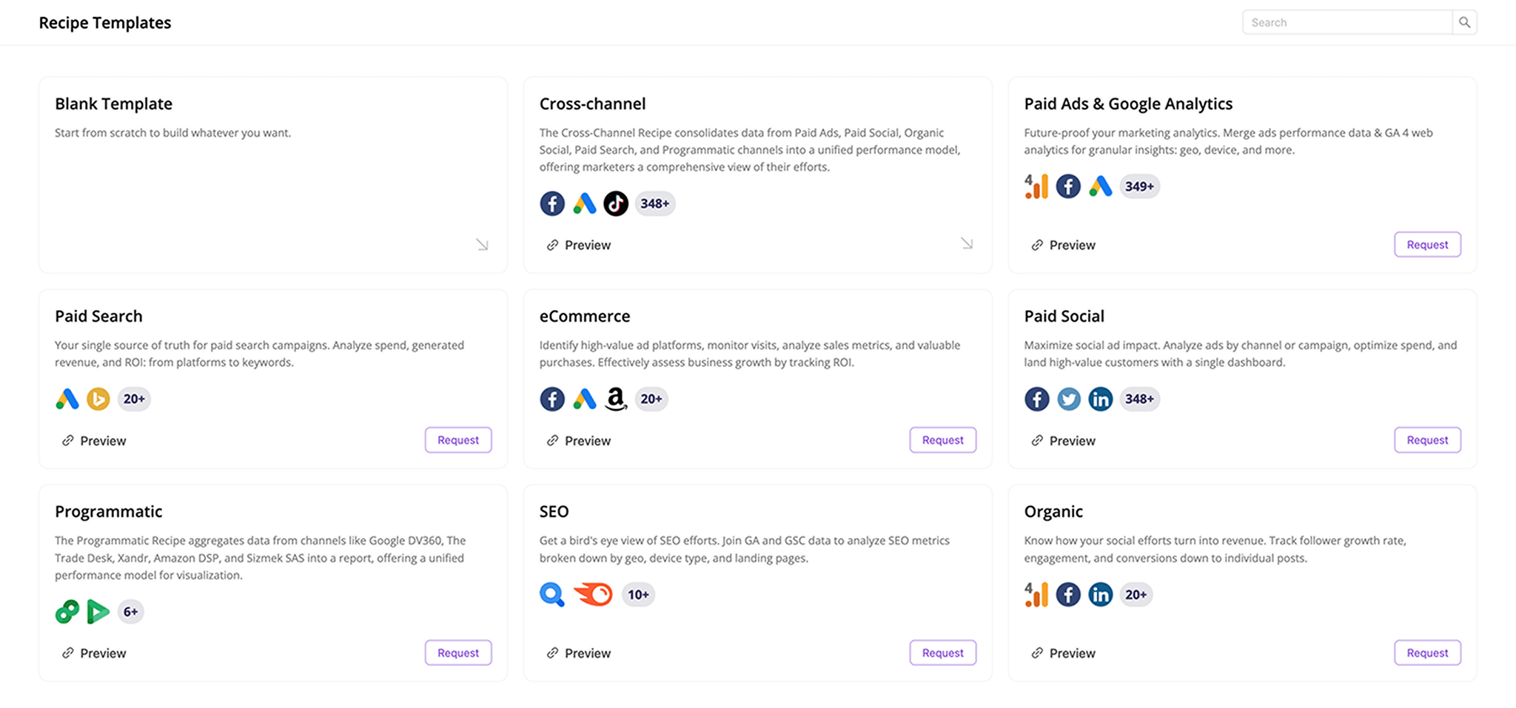This screenshot has height=708, width=1516.
Task: Open Preview link for eCommerce recipe
Action: point(579,441)
